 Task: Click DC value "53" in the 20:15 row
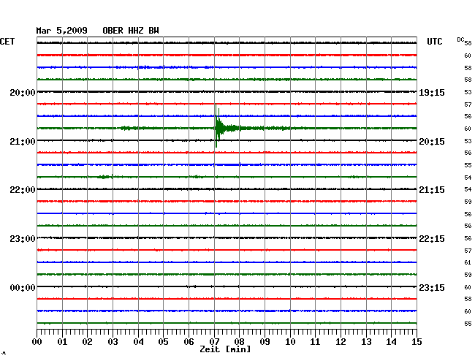pos(468,141)
